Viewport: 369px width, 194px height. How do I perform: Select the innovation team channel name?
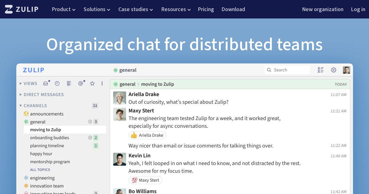coord(47,186)
